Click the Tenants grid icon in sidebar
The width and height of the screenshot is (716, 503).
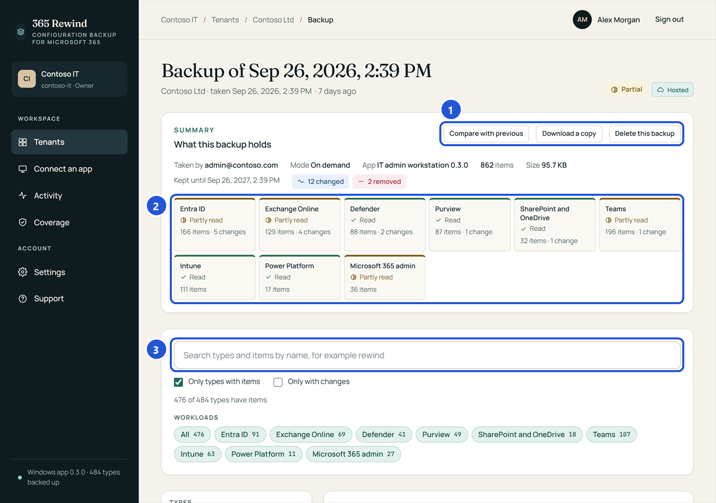click(x=23, y=142)
